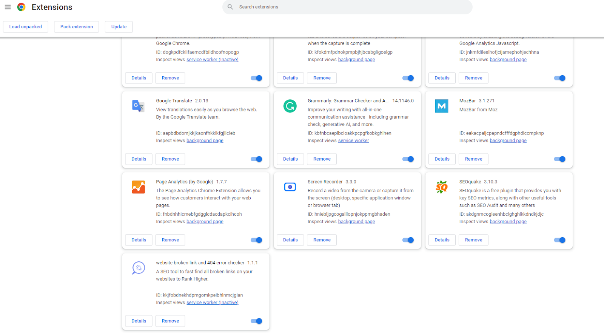Toggle off the extension with ID kfokdmfpdnokpmpbjhjbcabgligoelgp

(408, 78)
